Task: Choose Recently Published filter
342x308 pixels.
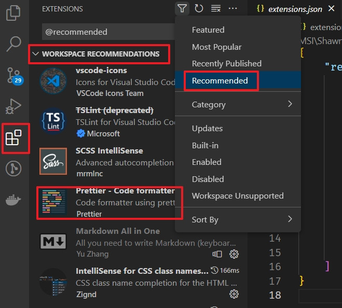Action: 238,64
